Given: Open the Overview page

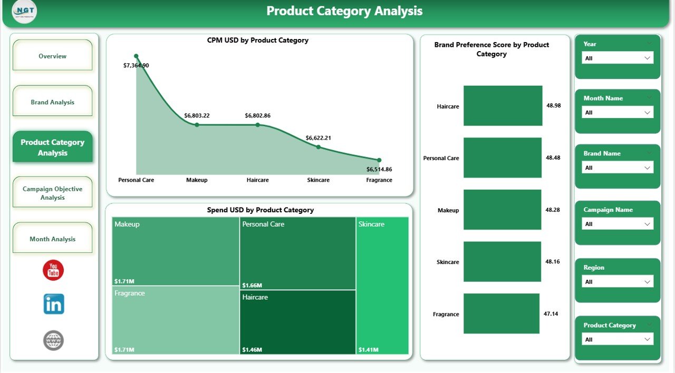Looking at the screenshot, I should [53, 56].
